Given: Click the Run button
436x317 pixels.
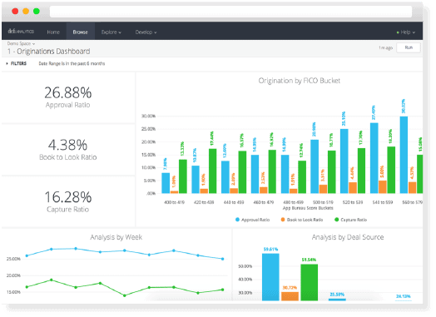Looking at the screenshot, I should 409,47.
